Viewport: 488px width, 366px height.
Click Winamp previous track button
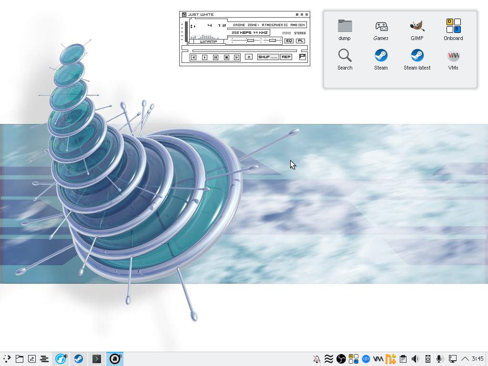pos(193,57)
